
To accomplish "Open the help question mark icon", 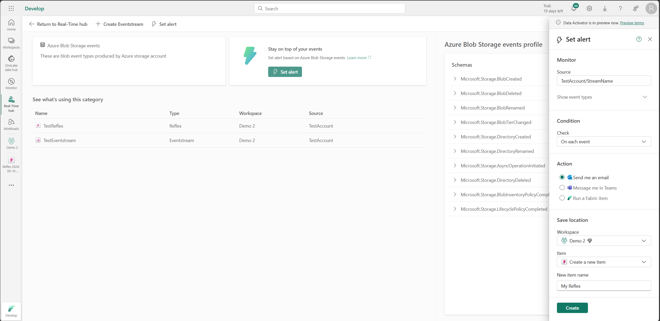I will 620,9.
